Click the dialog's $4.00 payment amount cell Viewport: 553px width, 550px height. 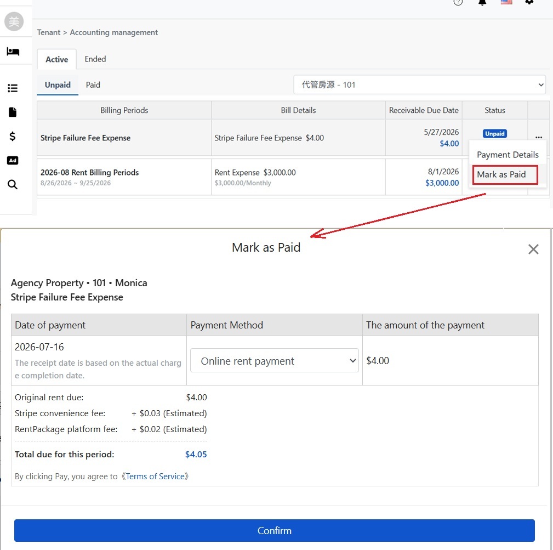[450, 361]
